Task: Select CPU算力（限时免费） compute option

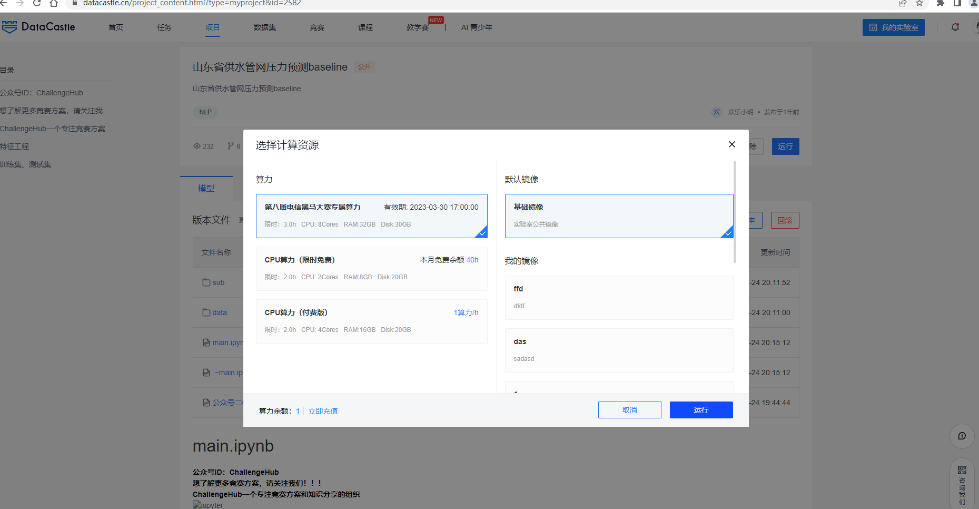Action: pos(371,269)
